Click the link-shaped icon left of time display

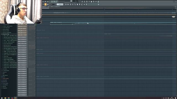48,2
